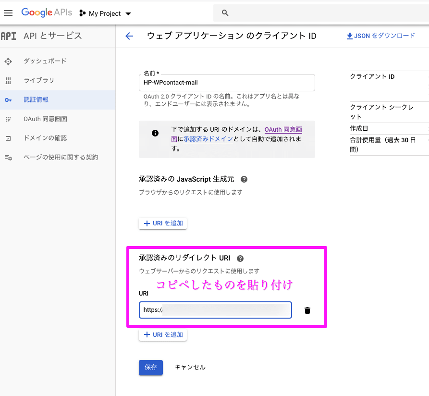
Task: Click the 保存 button
Action: 150,367
